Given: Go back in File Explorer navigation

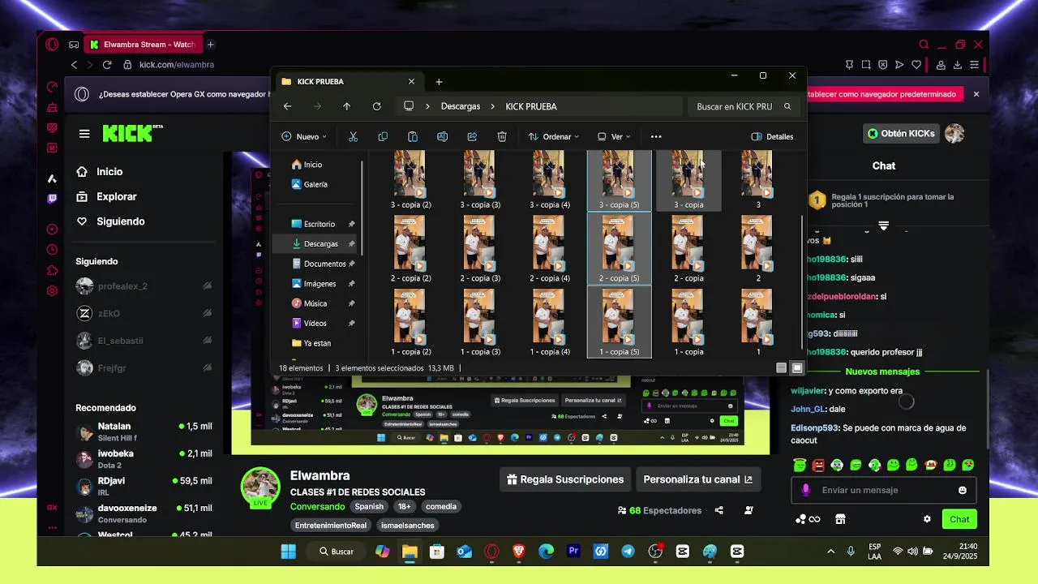Looking at the screenshot, I should tap(287, 106).
